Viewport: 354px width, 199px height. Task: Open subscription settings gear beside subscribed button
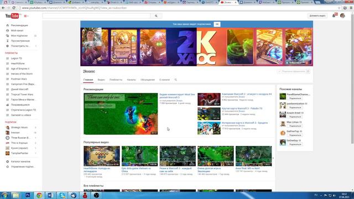tap(308, 71)
